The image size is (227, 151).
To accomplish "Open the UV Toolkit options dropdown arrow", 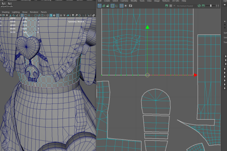I will point(224,5).
